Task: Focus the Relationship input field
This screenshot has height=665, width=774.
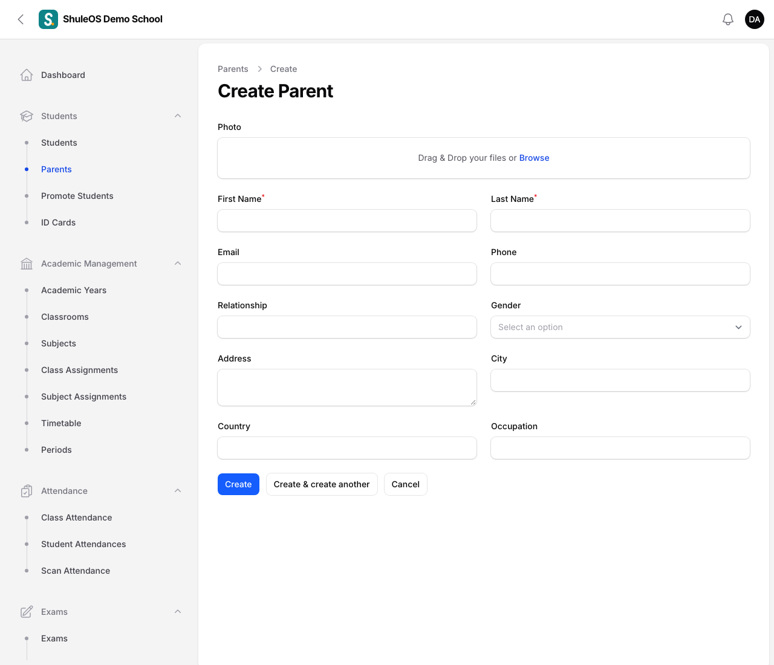Action: 347,327
